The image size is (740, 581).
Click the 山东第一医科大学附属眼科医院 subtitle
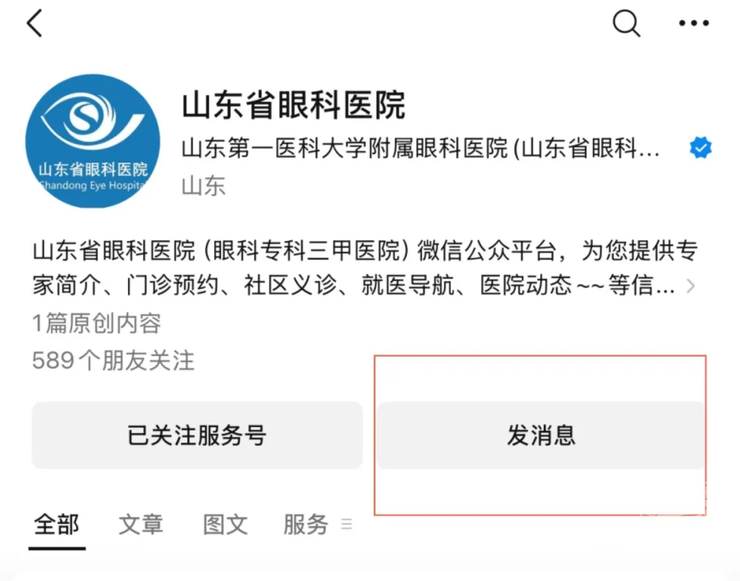(420, 148)
